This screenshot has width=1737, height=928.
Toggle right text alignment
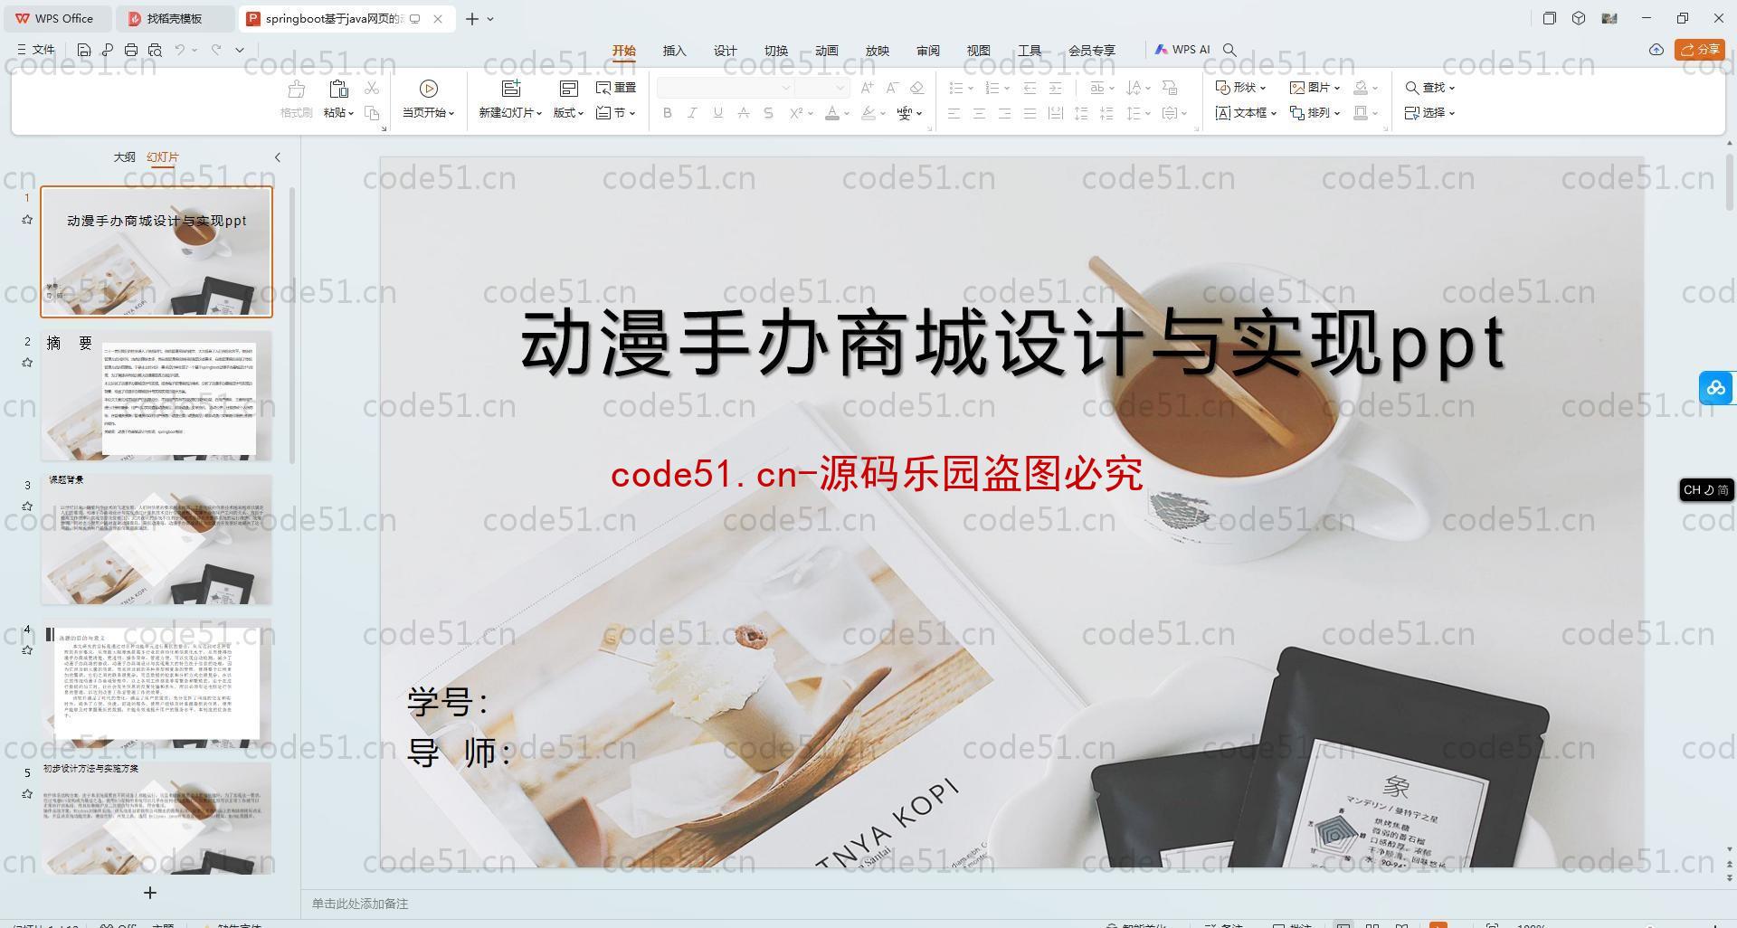pyautogui.click(x=1004, y=113)
